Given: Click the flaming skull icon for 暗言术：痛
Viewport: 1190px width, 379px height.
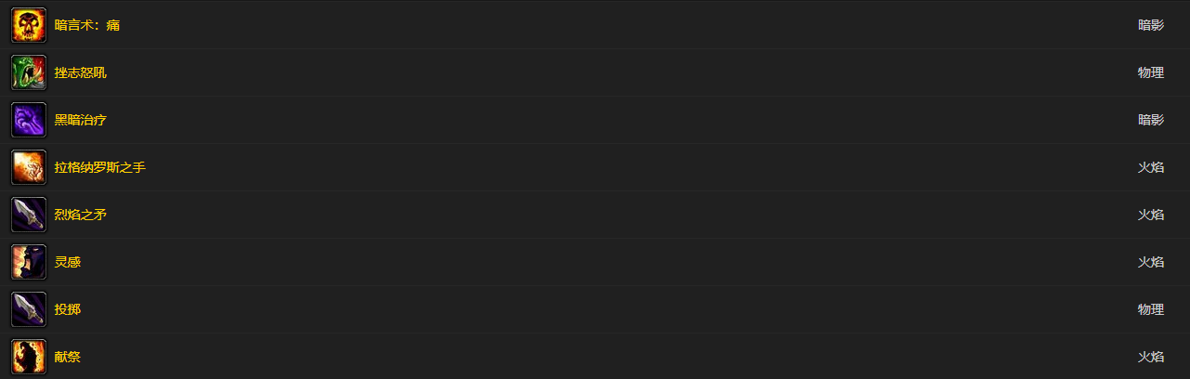Looking at the screenshot, I should pyautogui.click(x=28, y=25).
